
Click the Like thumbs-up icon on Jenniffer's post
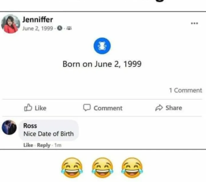[x=28, y=108]
